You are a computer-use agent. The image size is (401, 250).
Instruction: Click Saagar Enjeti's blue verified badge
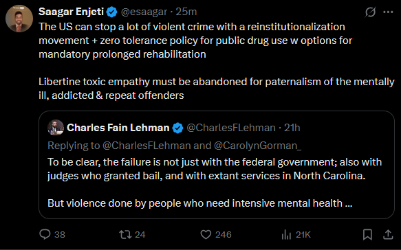pyautogui.click(x=111, y=12)
